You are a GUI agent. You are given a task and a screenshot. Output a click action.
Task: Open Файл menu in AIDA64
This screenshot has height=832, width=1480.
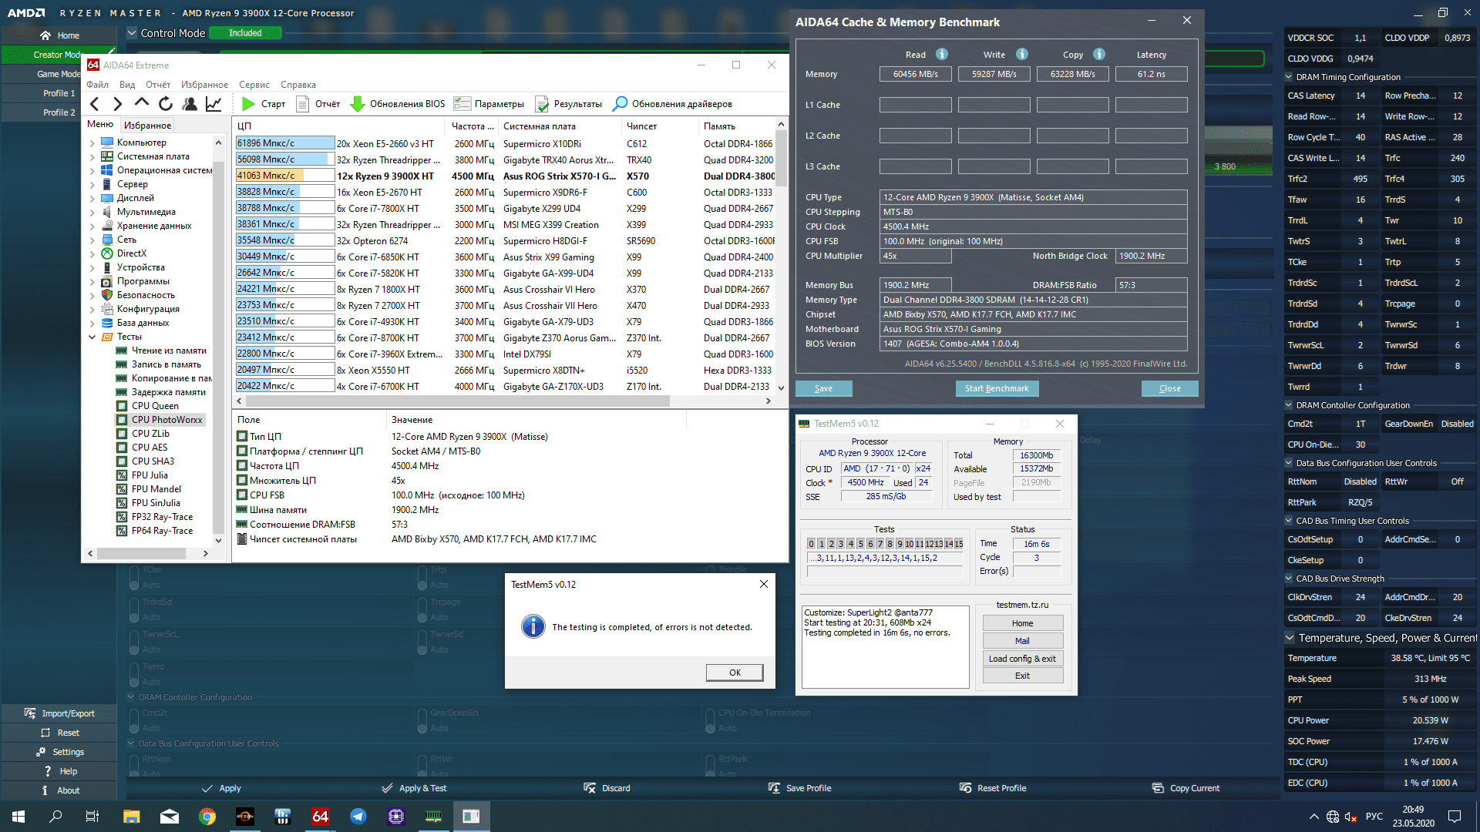[97, 85]
